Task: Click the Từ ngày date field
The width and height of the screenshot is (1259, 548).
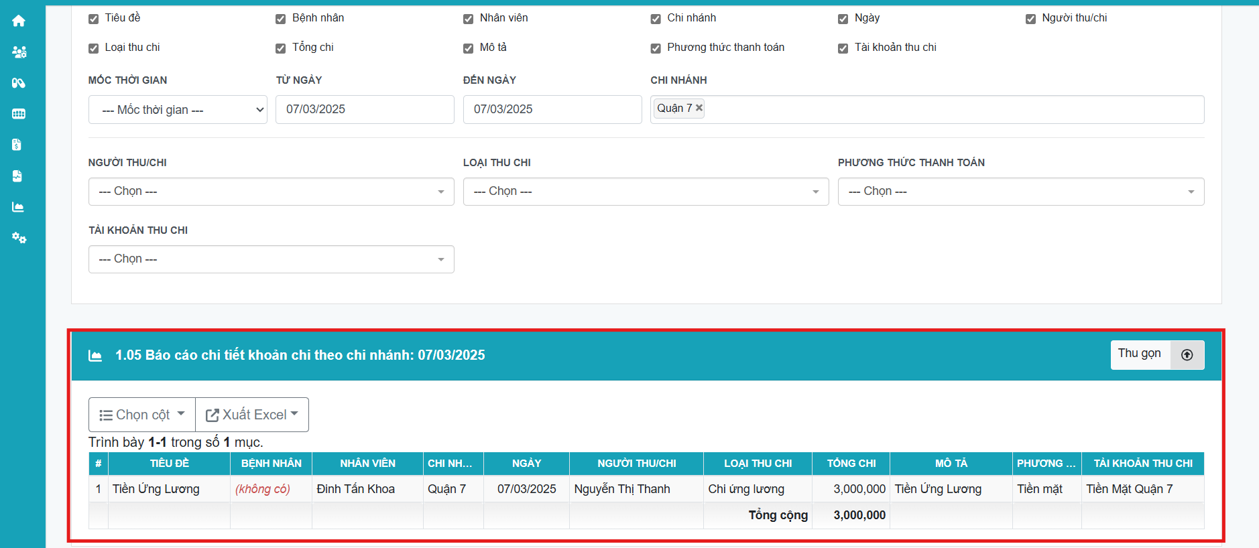Action: [365, 110]
